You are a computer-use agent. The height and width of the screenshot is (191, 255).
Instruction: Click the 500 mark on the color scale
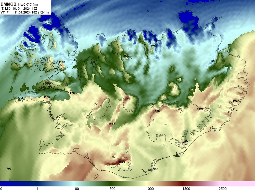112,189
